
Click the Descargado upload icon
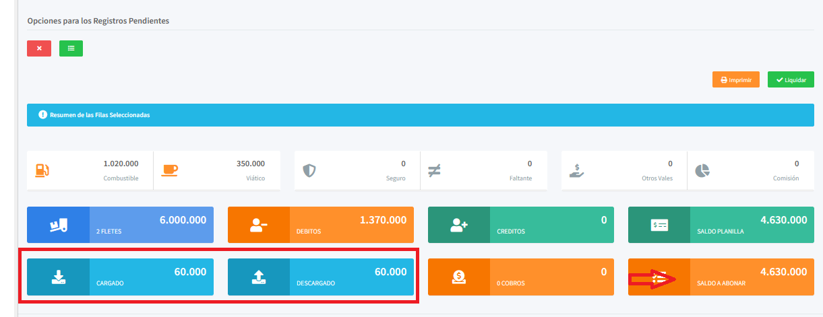(x=259, y=277)
